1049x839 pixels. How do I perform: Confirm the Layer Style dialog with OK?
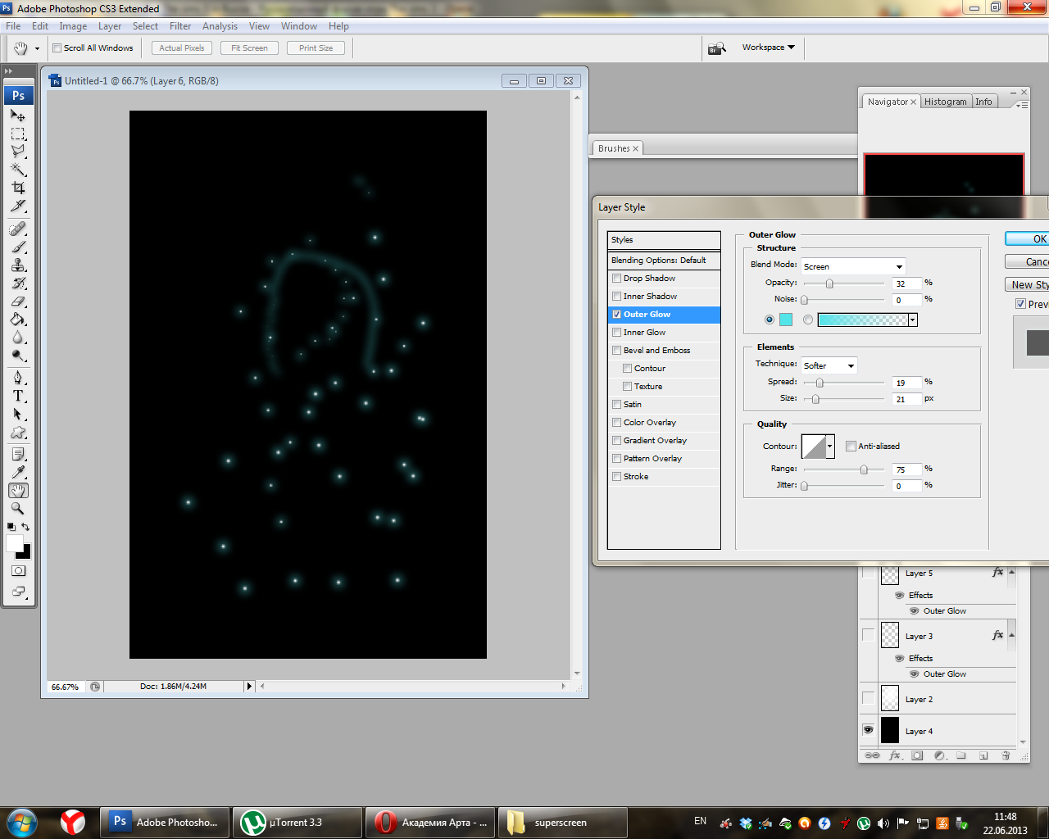pyautogui.click(x=1033, y=239)
